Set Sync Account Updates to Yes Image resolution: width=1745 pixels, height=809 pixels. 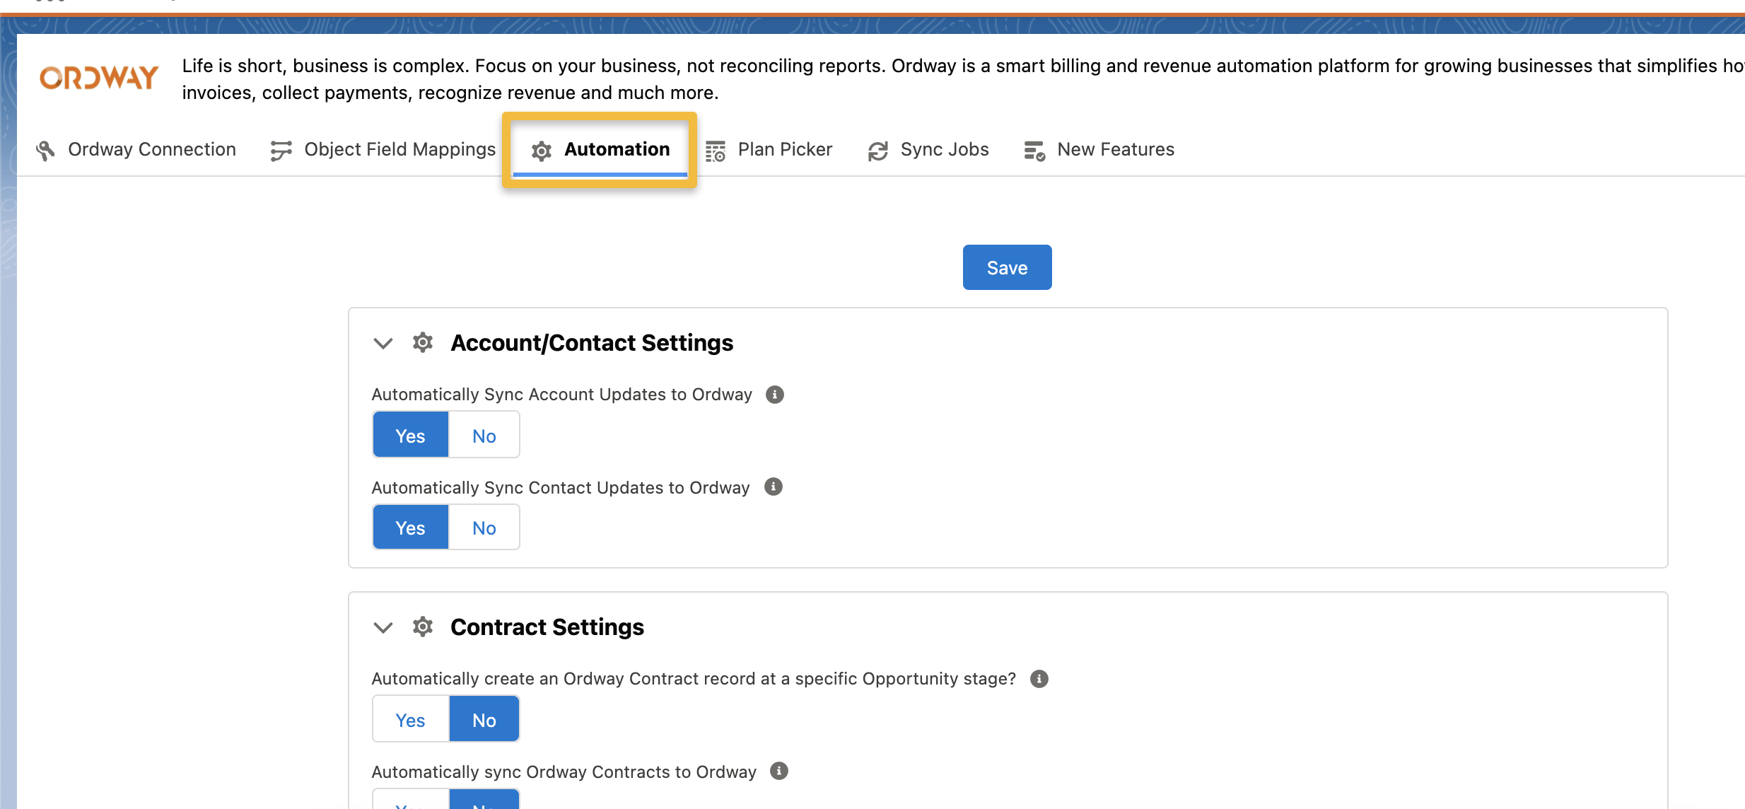411,435
